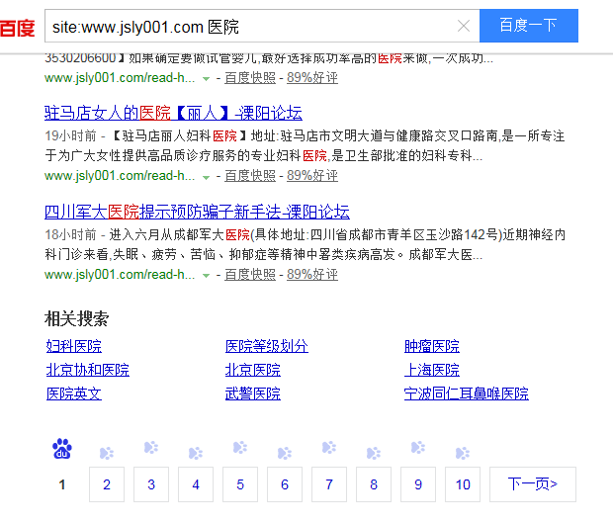Open the 四川军大医院提示预防骗子新手法 result
Viewport: 613px width, 524px height.
coord(197,212)
